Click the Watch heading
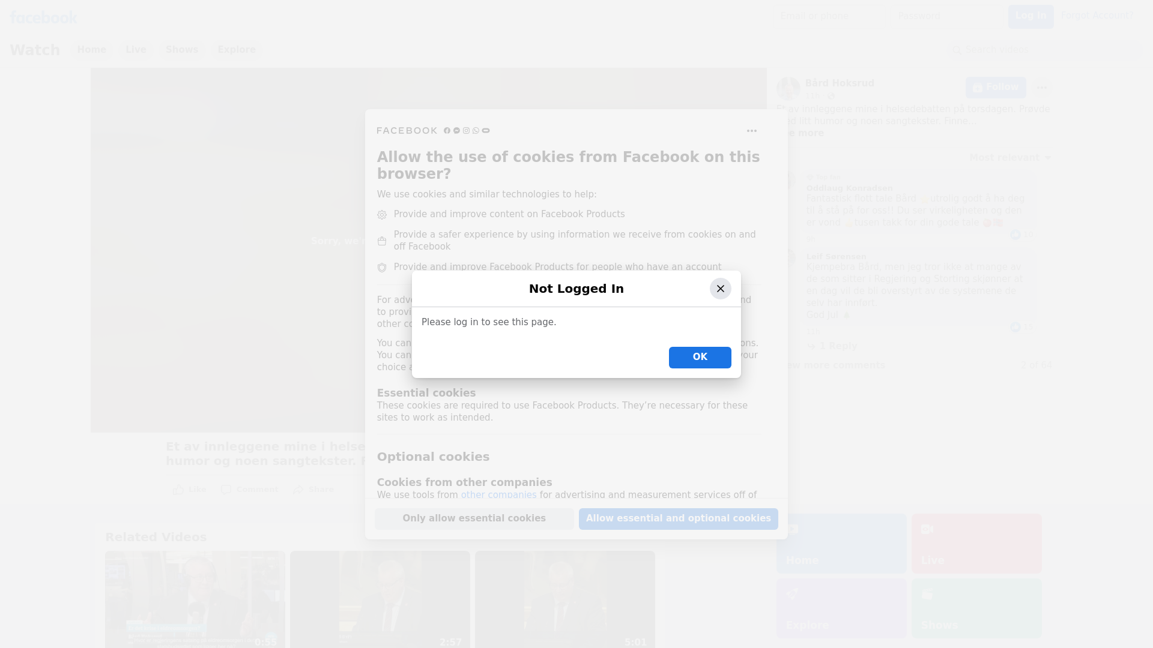The height and width of the screenshot is (648, 1153). pos(35,50)
